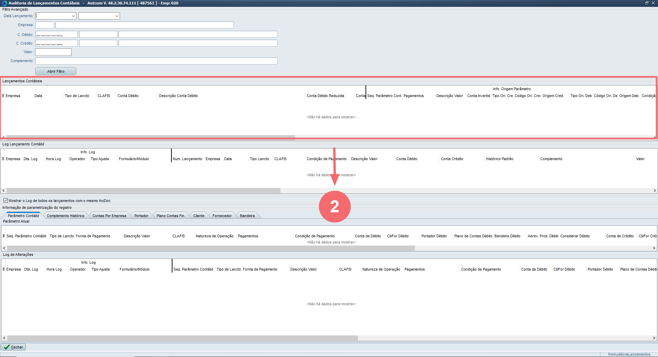Click the Autcom application icon in title bar
The width and height of the screenshot is (658, 357).
click(4, 3)
